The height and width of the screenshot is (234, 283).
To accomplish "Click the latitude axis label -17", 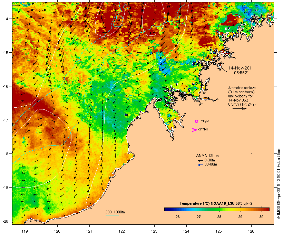I will (5, 120).
